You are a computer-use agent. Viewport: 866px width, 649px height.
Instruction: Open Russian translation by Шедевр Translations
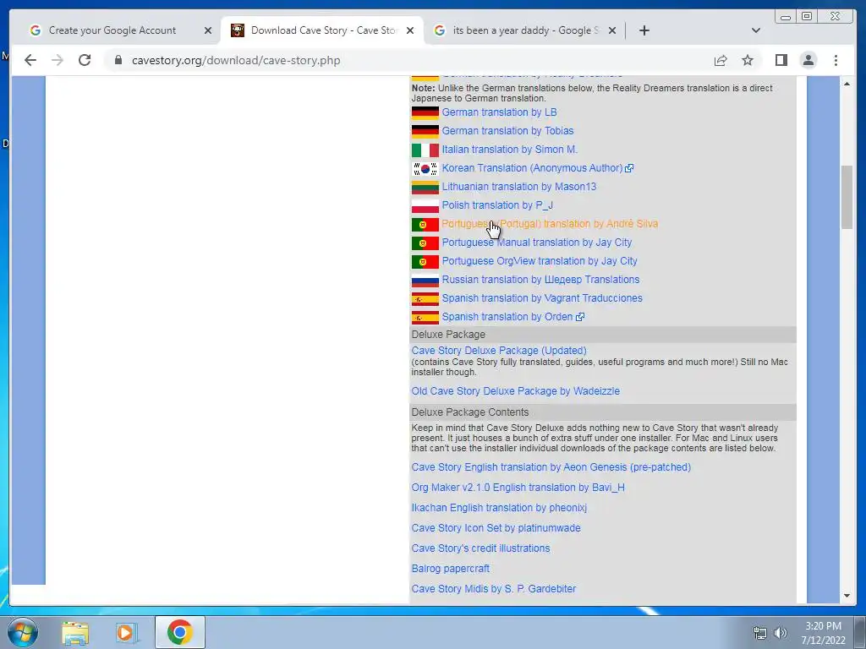[540, 279]
